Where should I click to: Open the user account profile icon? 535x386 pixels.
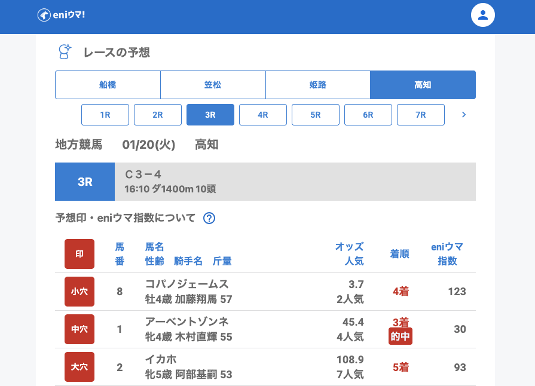(483, 15)
